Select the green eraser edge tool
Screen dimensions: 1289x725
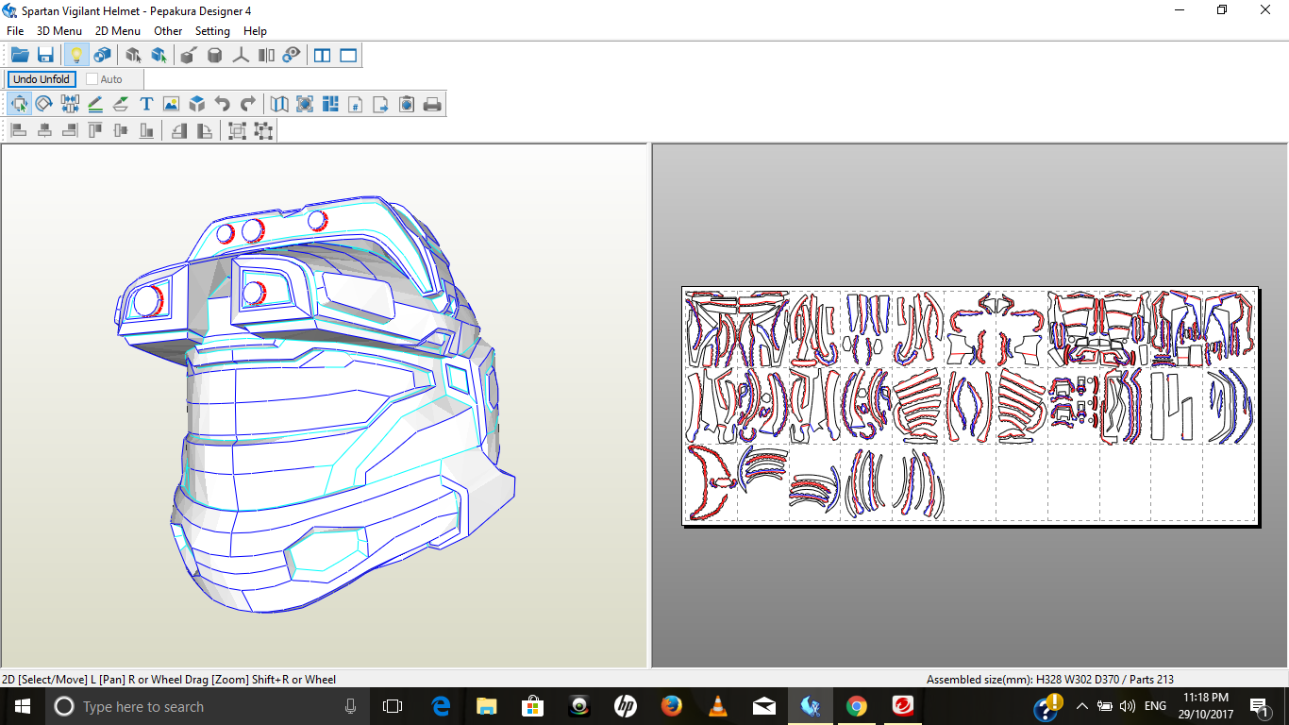[x=121, y=104]
